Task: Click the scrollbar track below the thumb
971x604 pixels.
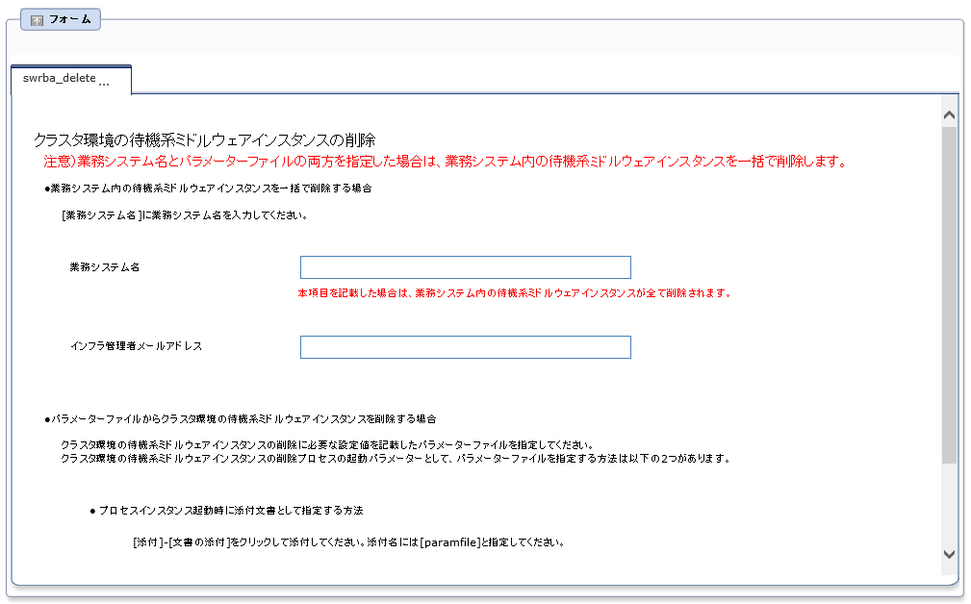Action: [x=949, y=505]
